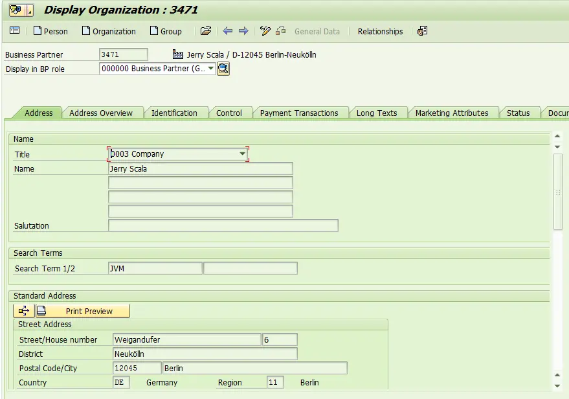The image size is (569, 399).
Task: Open the Identification tab
Action: pos(174,113)
